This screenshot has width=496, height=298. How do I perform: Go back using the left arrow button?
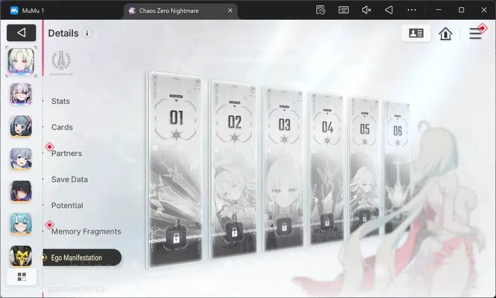coord(21,33)
